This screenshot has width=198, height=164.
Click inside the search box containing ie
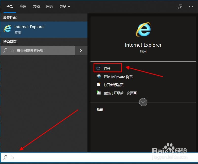(99, 157)
